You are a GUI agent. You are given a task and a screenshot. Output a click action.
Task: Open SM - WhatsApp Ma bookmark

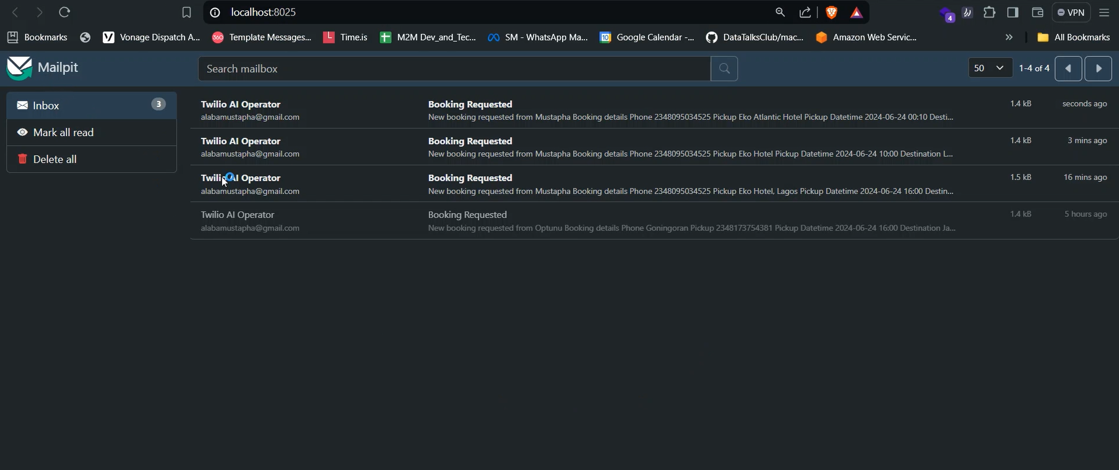[538, 38]
